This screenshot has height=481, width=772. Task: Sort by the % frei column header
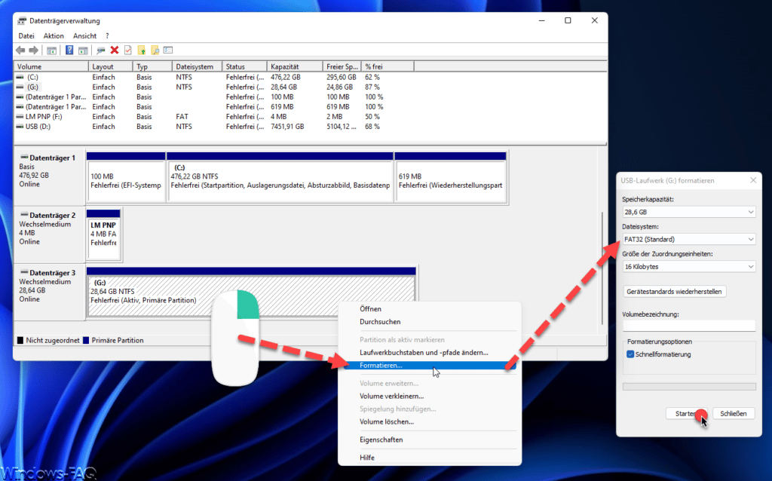pos(388,66)
